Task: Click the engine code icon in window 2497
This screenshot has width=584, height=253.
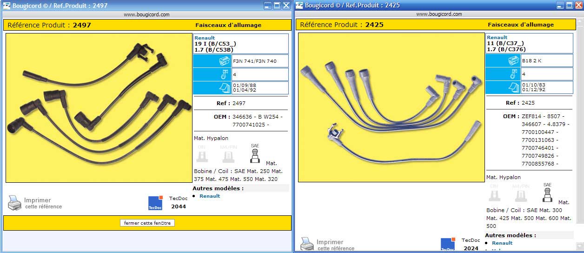Action: (225, 61)
